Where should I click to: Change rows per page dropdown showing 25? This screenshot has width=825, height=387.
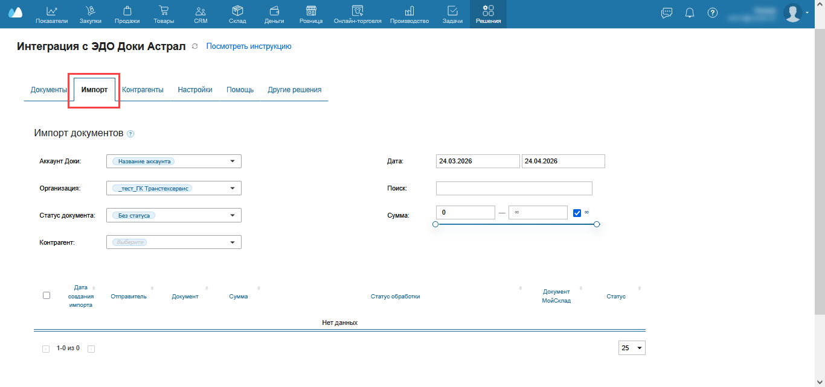tap(632, 348)
